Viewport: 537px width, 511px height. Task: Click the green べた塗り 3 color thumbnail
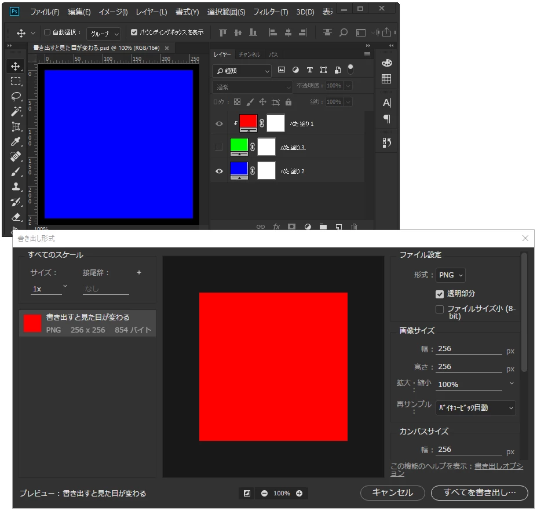(239, 147)
